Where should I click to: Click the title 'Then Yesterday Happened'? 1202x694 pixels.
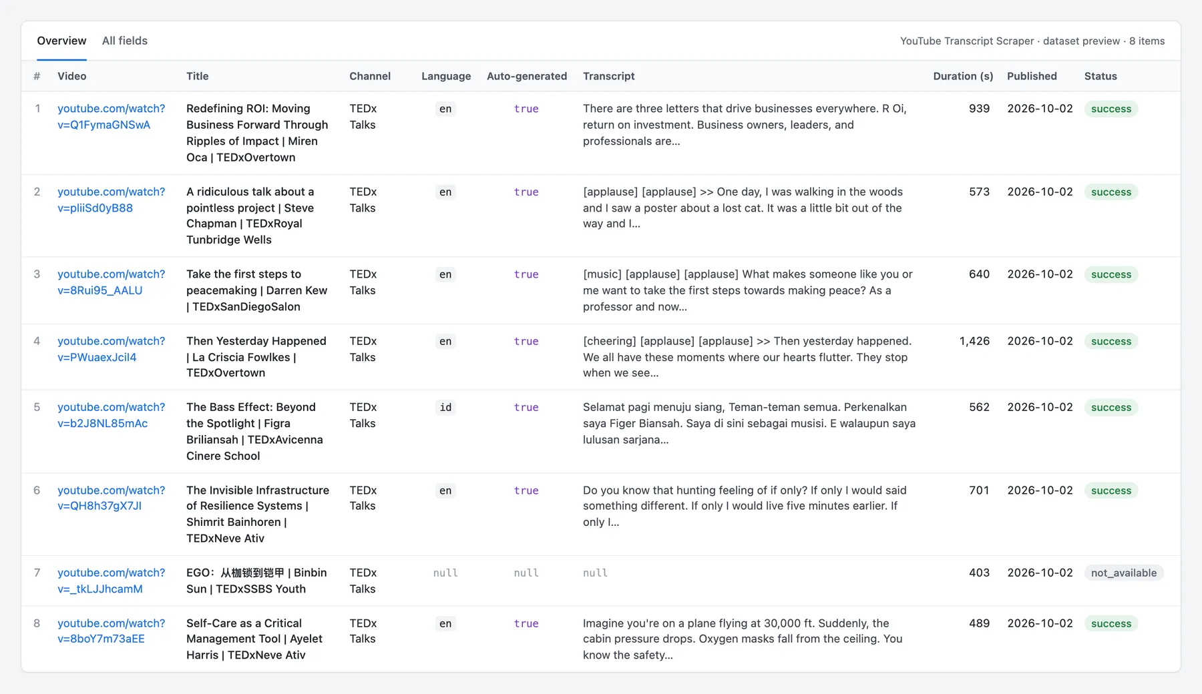256,357
